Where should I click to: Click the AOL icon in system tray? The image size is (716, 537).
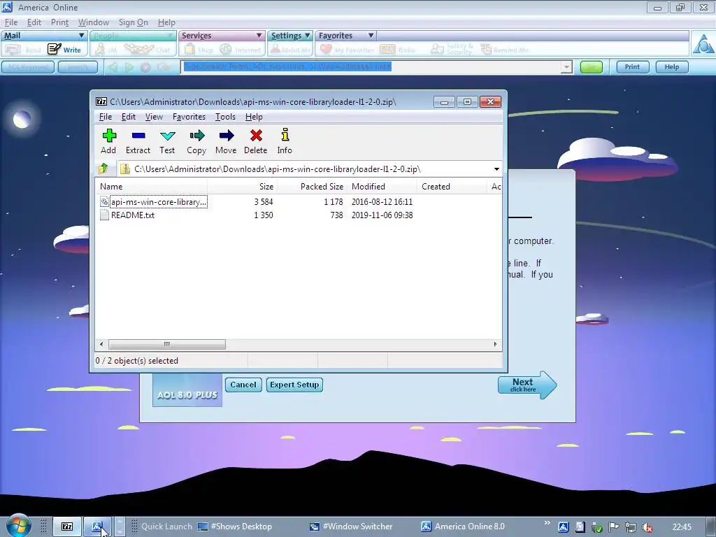click(x=564, y=527)
